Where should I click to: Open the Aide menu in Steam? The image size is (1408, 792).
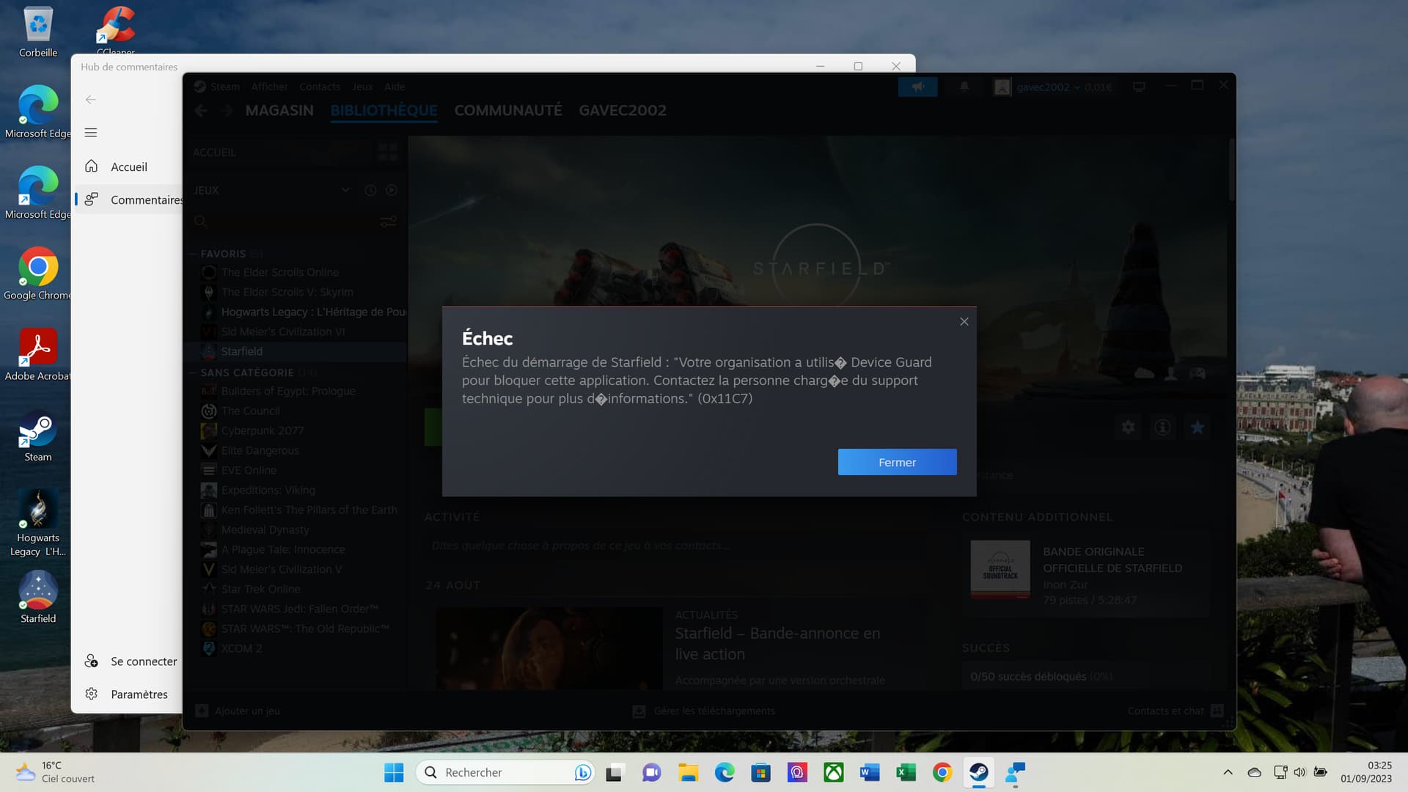tap(395, 87)
